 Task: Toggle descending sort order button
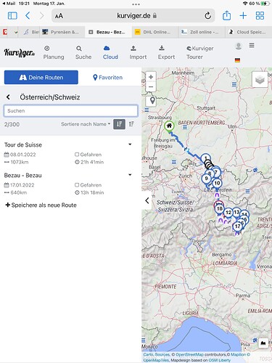(119, 124)
